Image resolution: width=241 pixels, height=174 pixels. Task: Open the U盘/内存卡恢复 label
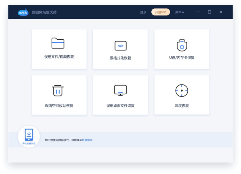pyautogui.click(x=182, y=58)
